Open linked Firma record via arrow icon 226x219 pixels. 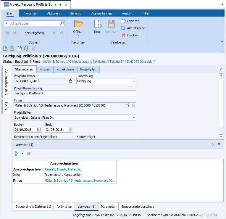pos(127,105)
